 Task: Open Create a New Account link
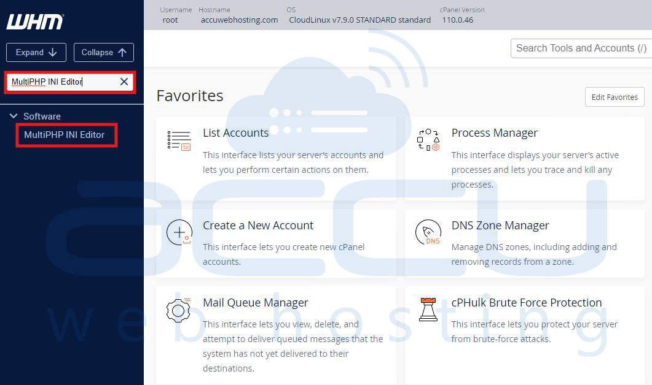click(x=258, y=225)
